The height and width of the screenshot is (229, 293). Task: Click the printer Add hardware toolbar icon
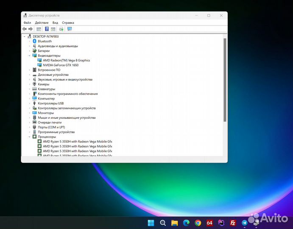(x=61, y=29)
